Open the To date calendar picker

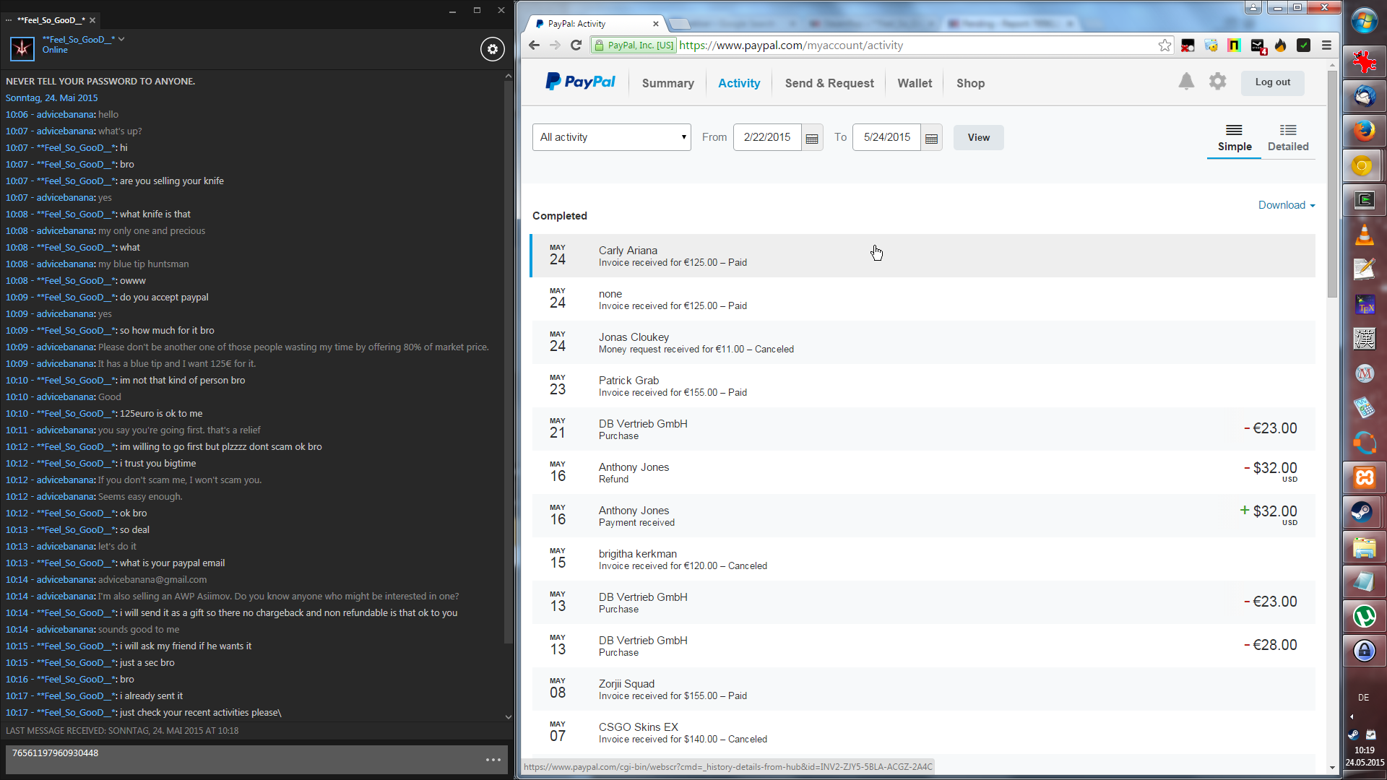coord(931,138)
